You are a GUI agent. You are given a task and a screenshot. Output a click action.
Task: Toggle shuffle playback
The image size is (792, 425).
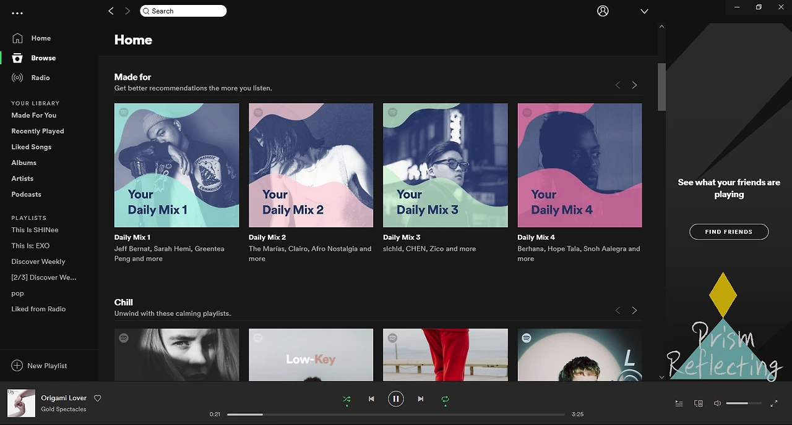pyautogui.click(x=346, y=399)
